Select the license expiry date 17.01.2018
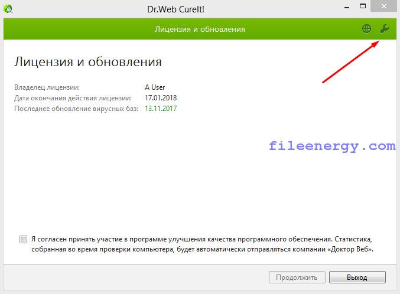 161,98
